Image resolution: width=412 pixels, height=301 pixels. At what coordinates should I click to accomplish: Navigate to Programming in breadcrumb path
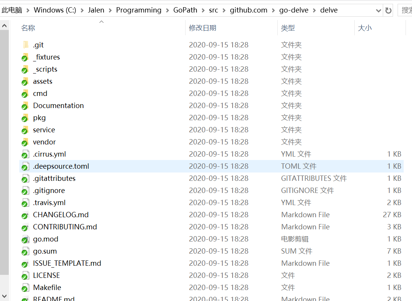[138, 10]
